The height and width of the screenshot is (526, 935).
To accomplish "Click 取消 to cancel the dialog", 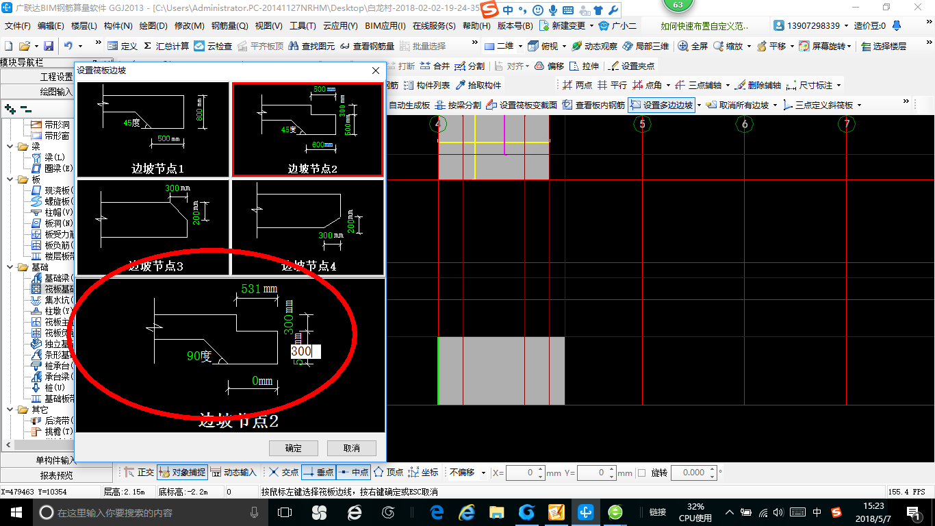I will pos(351,448).
